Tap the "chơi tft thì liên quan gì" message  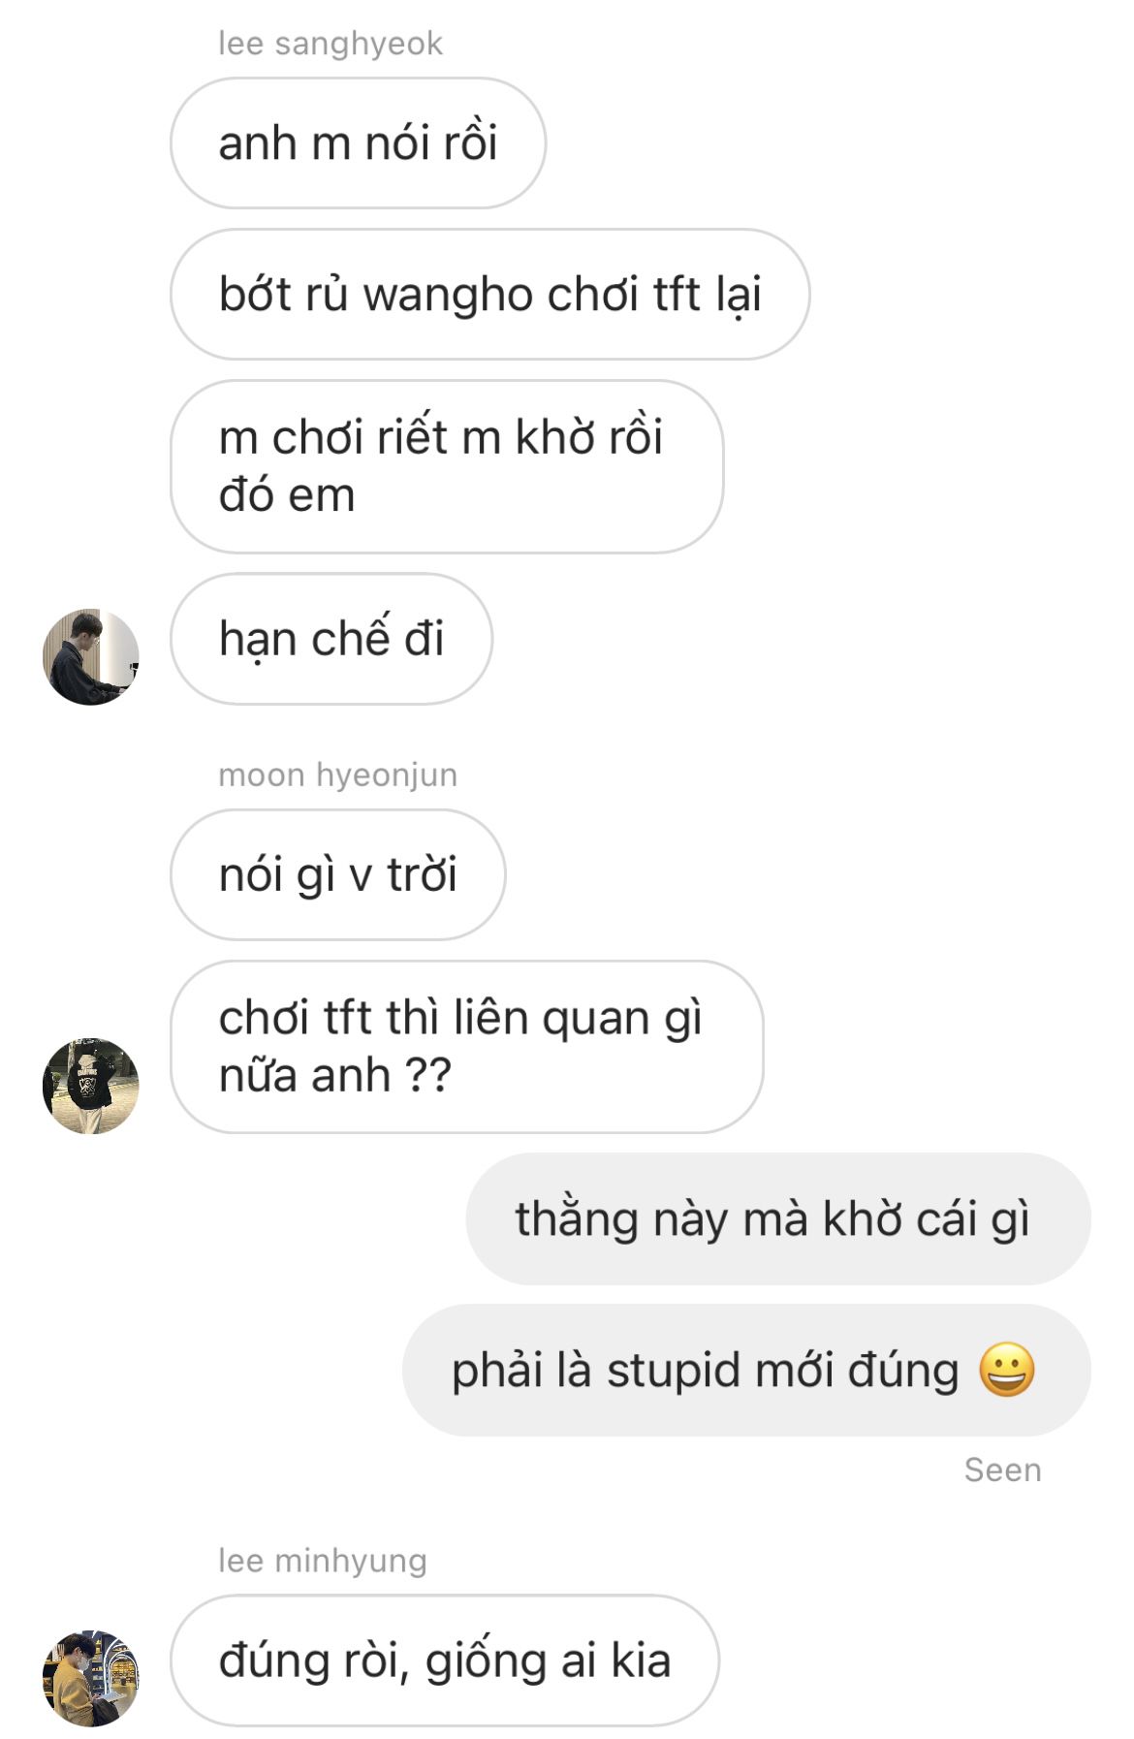[x=466, y=1047]
